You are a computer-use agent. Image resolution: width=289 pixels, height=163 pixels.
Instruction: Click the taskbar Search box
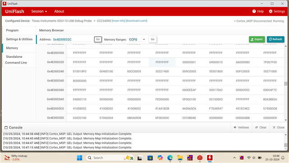[x=110, y=158]
